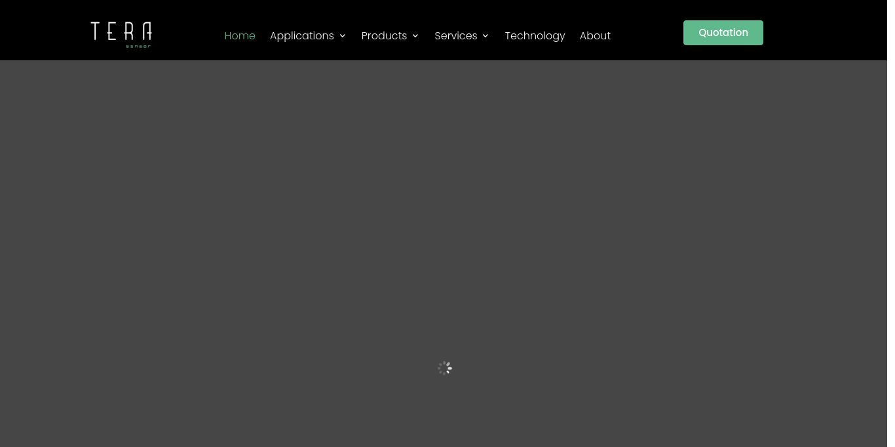895x447 pixels.
Task: Open the Services navigation entry
Action: (455, 36)
